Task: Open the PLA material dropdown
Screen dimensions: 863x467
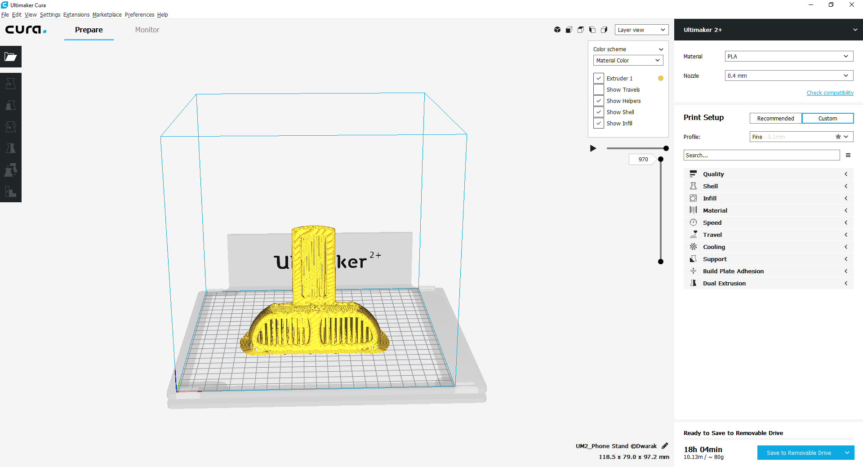Action: point(789,56)
